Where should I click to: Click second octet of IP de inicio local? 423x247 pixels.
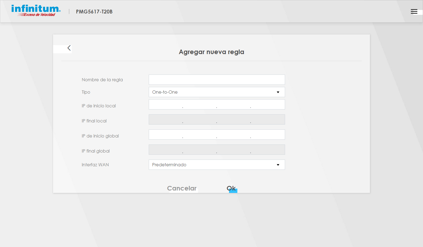[200, 104]
